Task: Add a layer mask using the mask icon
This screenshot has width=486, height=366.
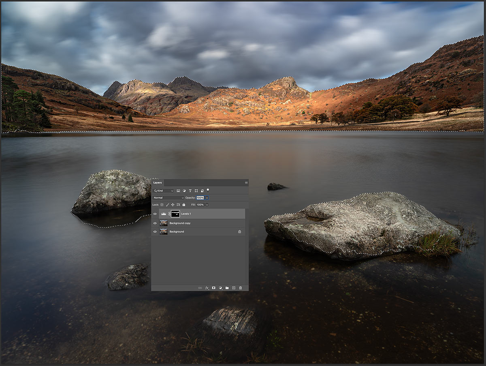Action: [x=214, y=288]
